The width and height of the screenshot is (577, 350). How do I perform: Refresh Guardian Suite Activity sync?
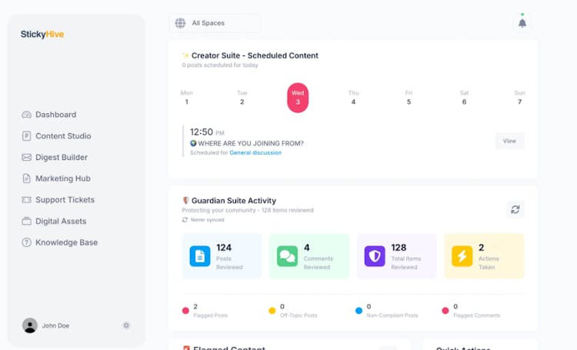515,209
